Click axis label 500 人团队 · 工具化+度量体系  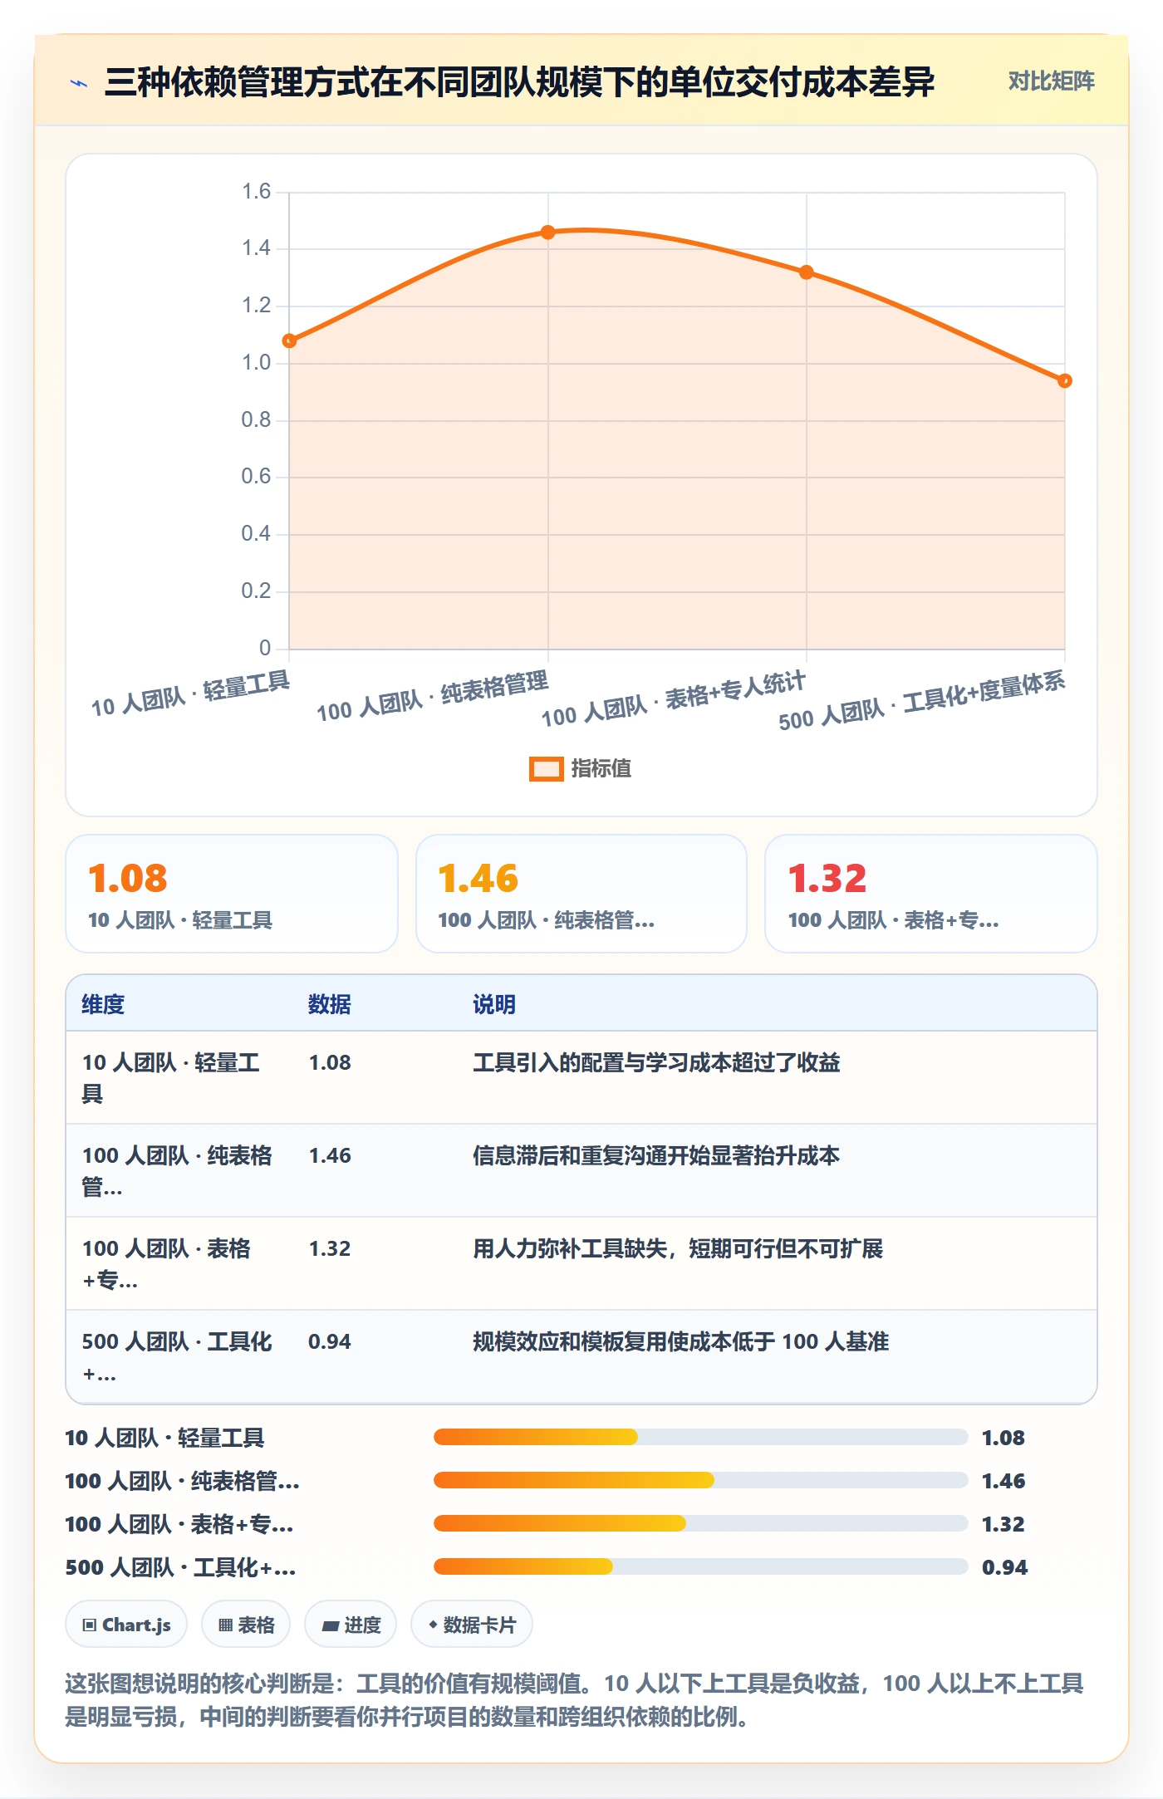click(x=921, y=700)
